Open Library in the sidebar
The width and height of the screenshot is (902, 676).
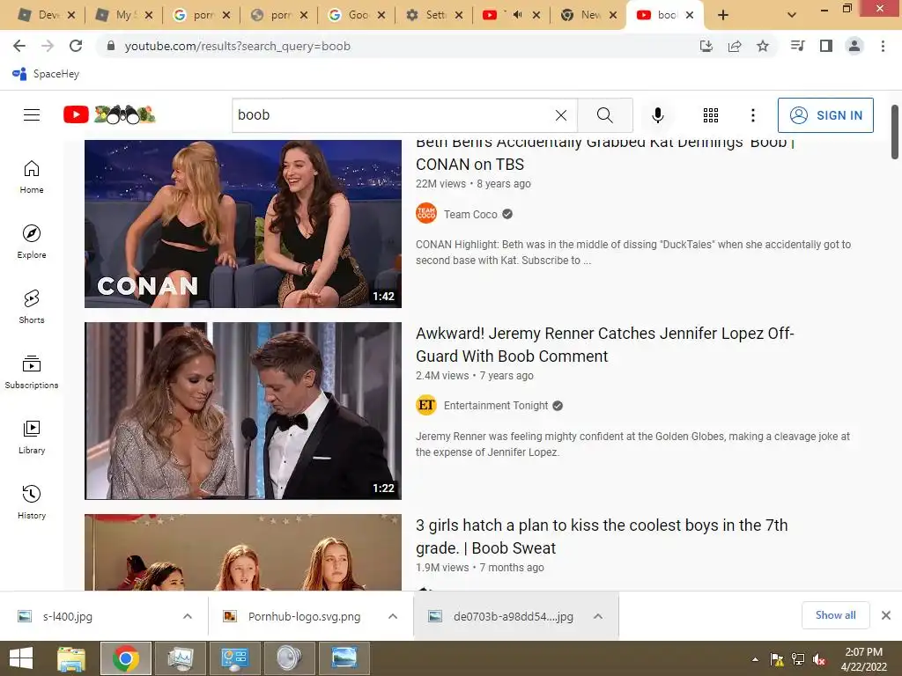click(32, 437)
